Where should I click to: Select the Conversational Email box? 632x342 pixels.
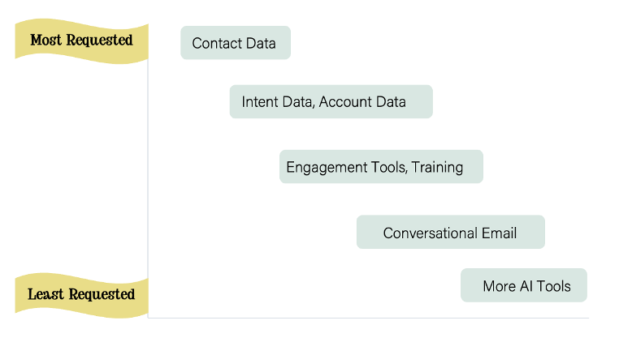click(451, 232)
